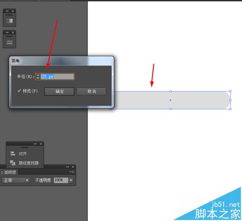This screenshot has width=242, height=221.
Task: Increase radius with the stepper up arrow
Action: (38, 75)
